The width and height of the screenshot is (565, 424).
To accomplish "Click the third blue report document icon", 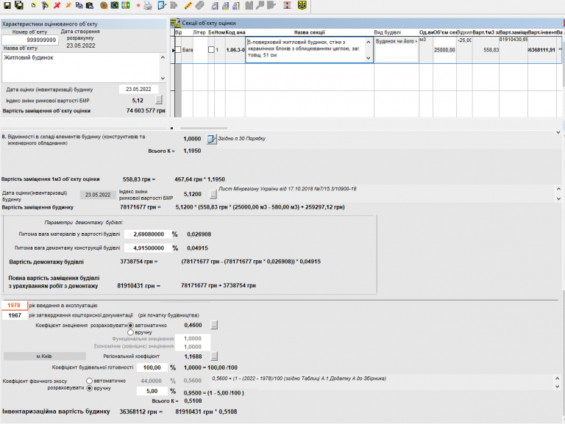I will (x=236, y=5).
